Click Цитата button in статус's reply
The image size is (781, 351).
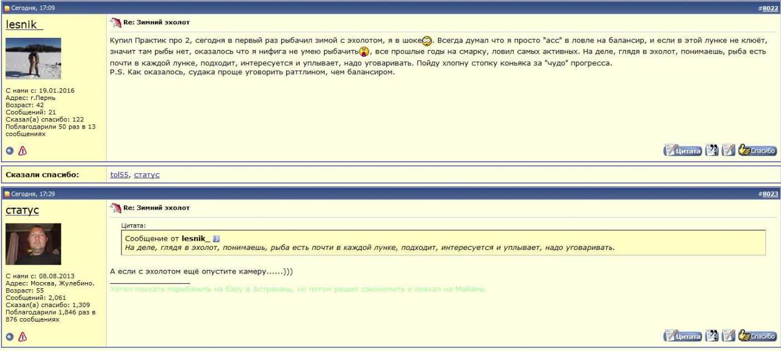(x=682, y=336)
